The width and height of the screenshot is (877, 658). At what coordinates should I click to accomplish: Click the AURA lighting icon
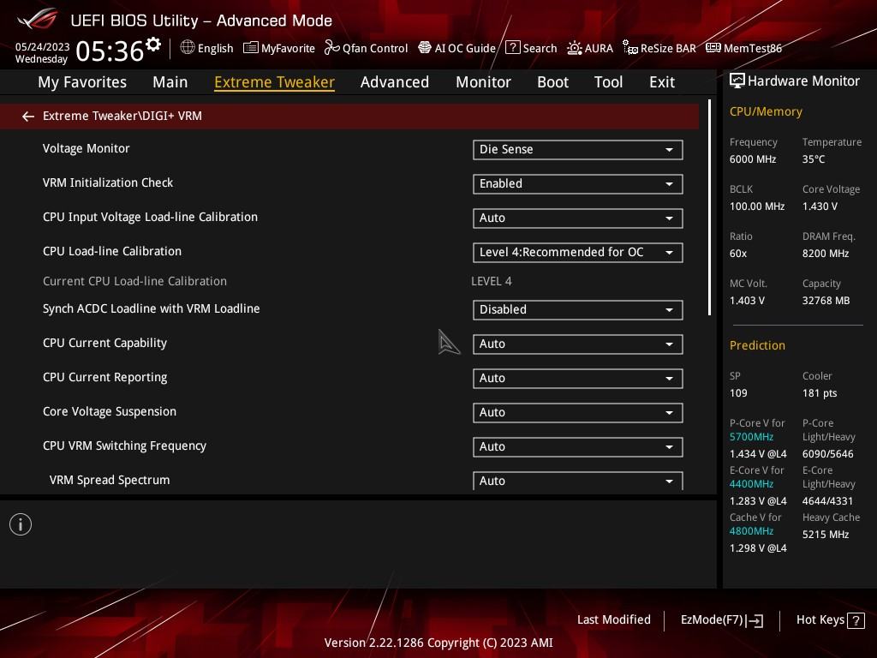[574, 48]
